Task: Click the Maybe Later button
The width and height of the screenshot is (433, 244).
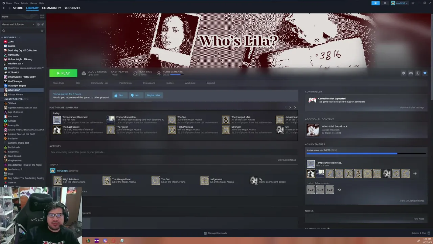Action: click(154, 95)
